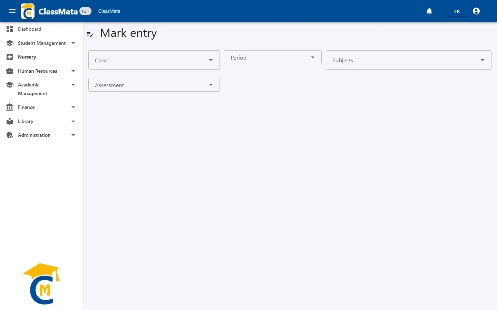Click the ClassMata logo in header
Image resolution: width=497 pixels, height=310 pixels.
28,11
